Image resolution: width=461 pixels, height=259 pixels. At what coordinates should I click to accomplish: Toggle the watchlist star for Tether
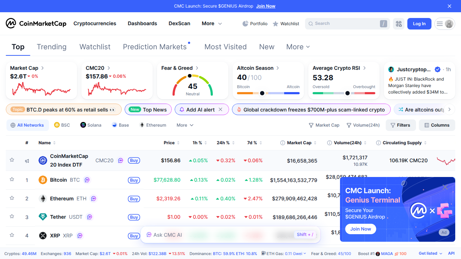12,217
